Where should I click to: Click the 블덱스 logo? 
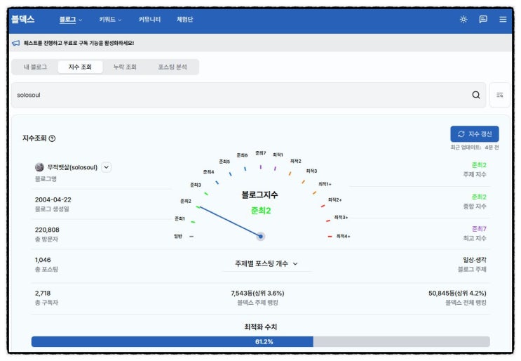pyautogui.click(x=23, y=19)
